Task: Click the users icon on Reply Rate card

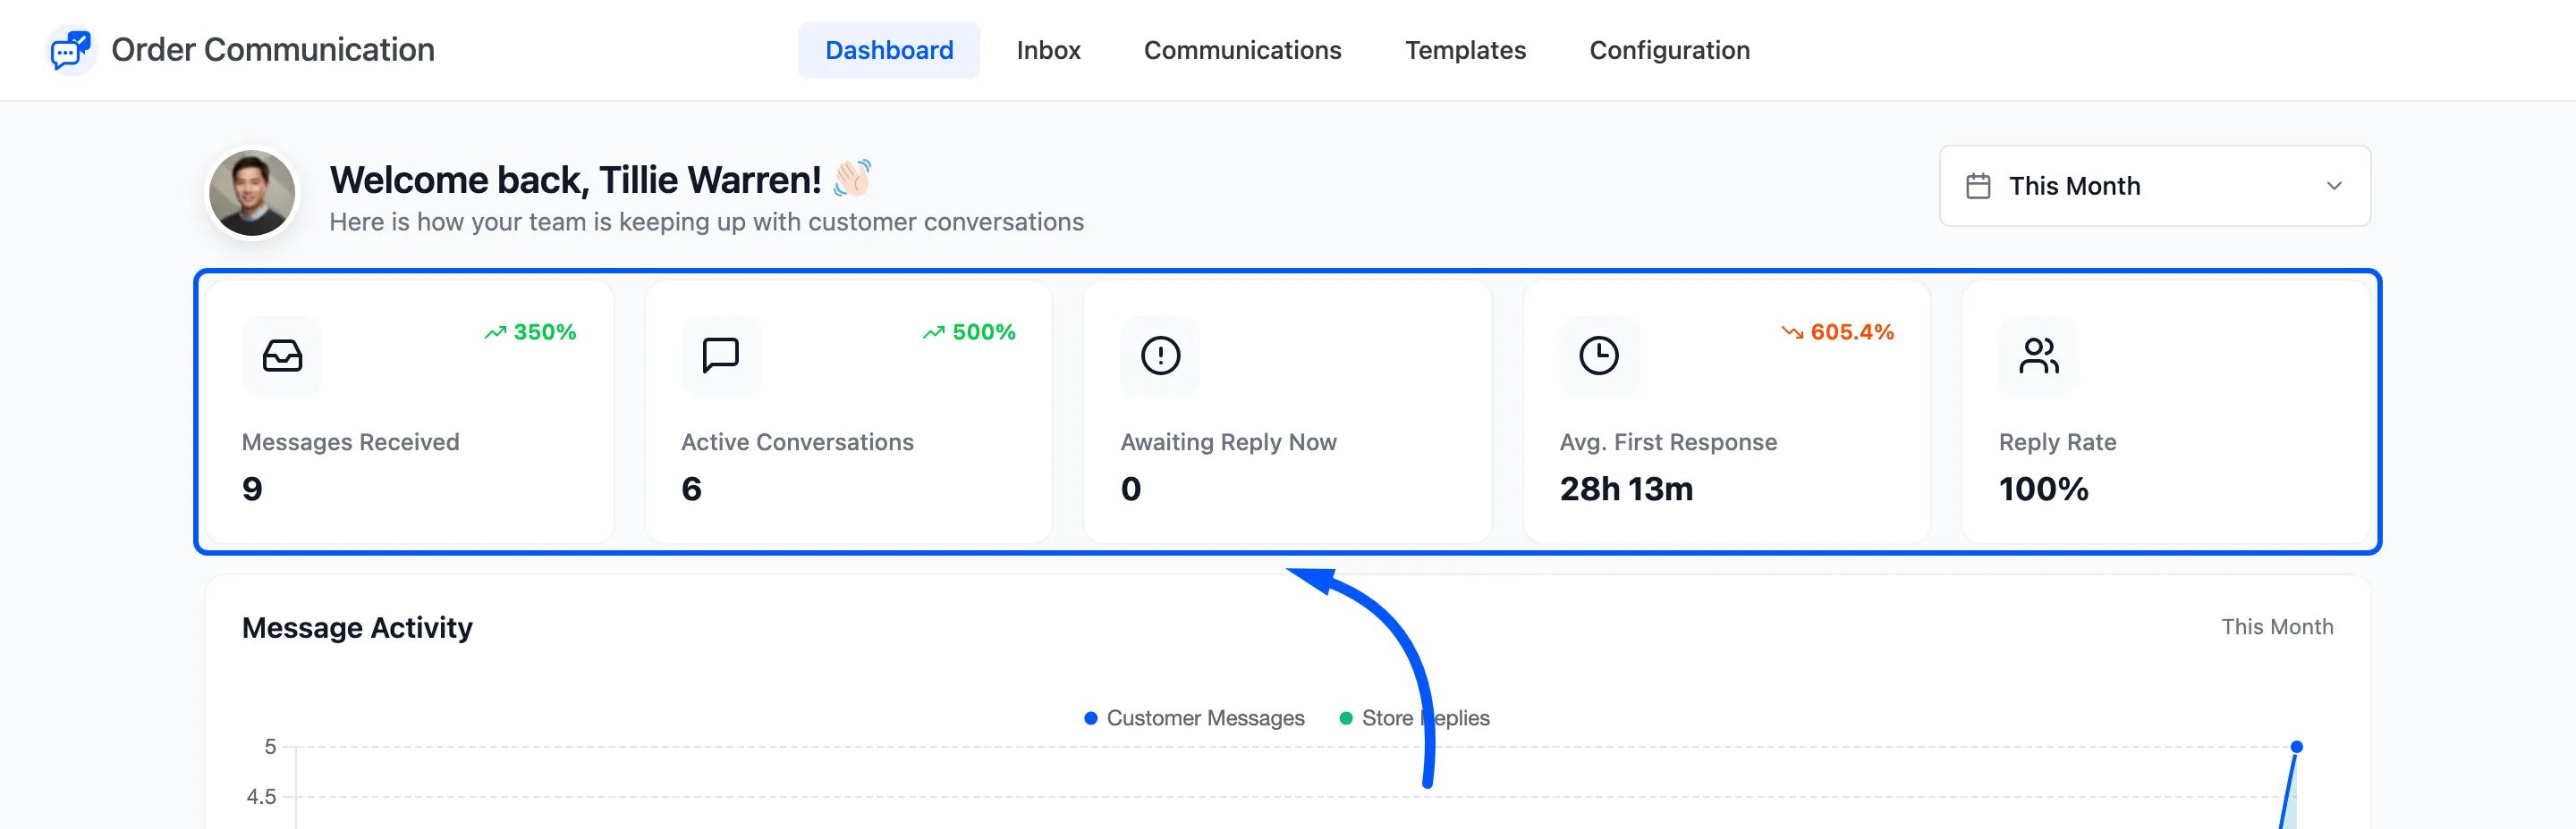Action: click(x=2038, y=356)
